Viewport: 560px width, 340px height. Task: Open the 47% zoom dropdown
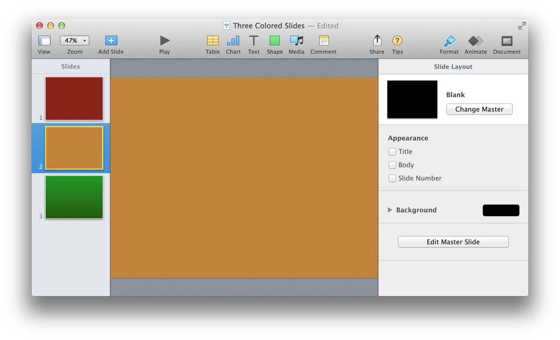(74, 40)
